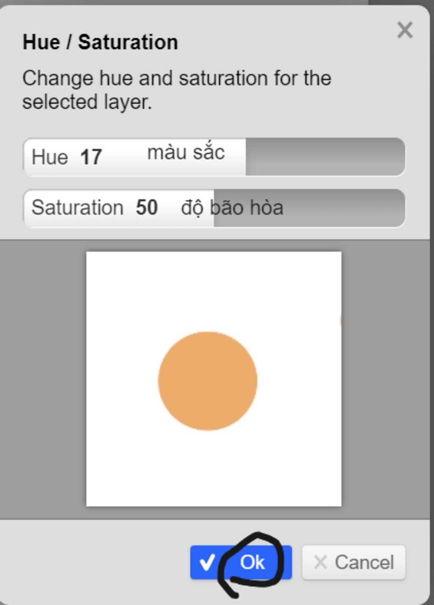Click the orange circle in the preview
This screenshot has width=434, height=605.
tap(208, 381)
